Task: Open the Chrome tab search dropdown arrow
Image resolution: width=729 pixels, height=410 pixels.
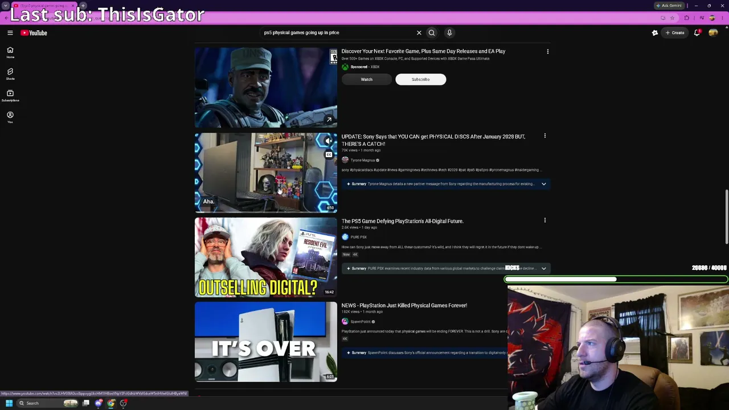Action: pos(5,6)
